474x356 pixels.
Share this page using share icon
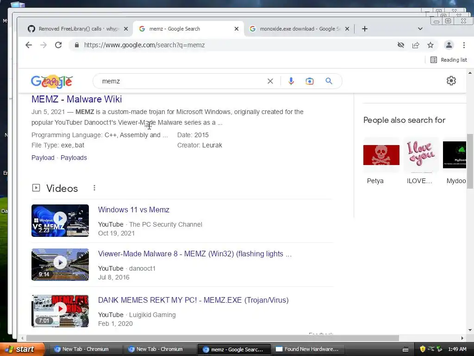(416, 45)
